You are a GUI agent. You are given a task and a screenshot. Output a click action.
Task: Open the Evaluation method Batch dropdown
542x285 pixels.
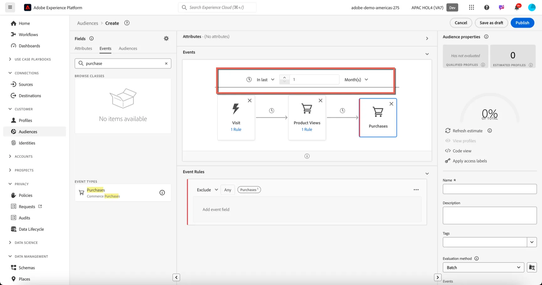483,267
